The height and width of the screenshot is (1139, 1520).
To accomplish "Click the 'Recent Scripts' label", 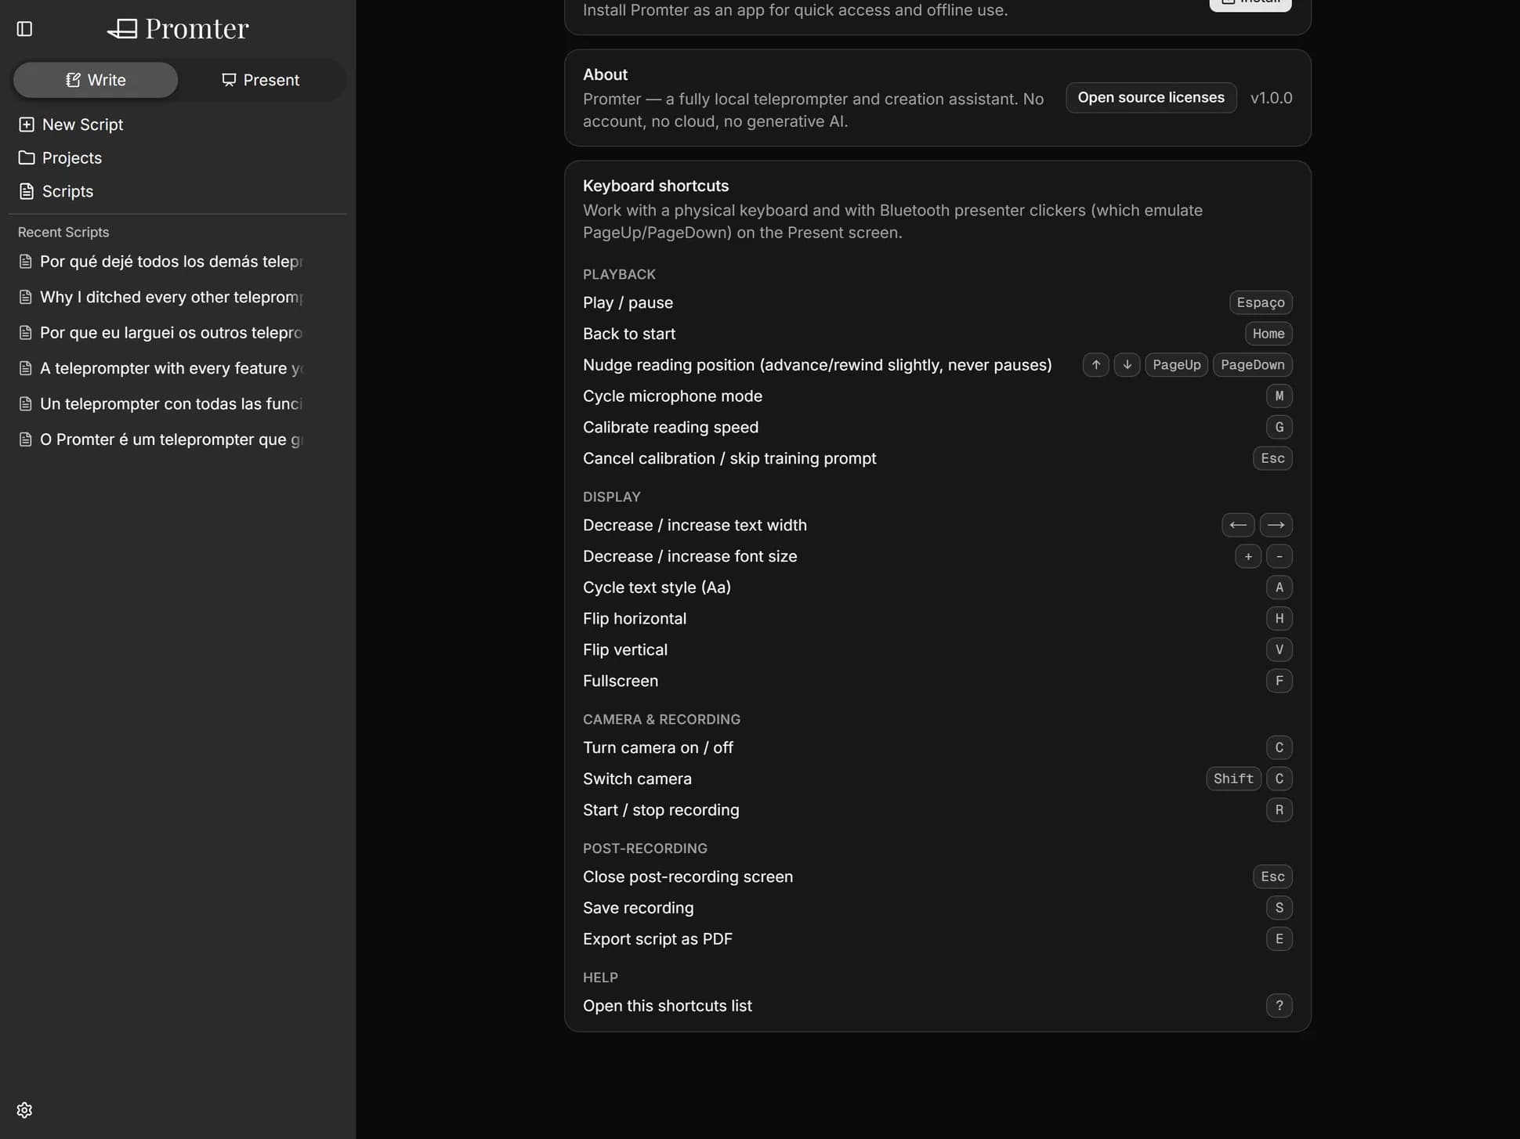I will click(63, 233).
